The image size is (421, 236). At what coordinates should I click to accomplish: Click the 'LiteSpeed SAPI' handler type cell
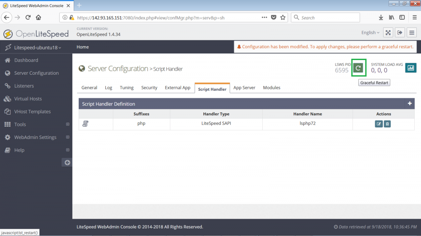pos(216,124)
